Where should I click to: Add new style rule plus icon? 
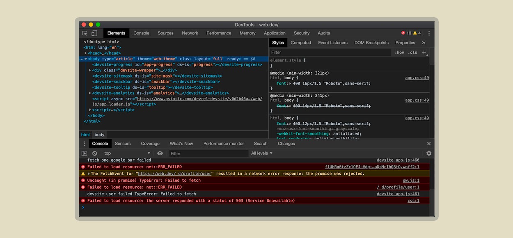(424, 52)
